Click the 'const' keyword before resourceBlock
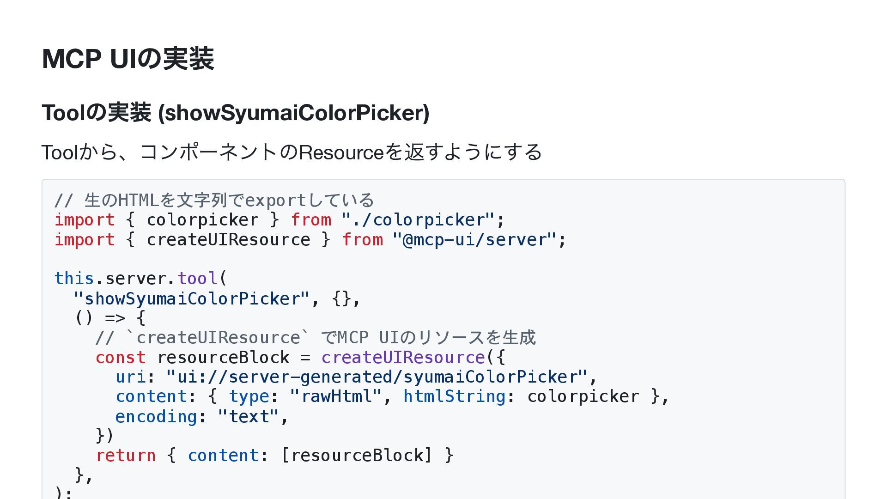887x499 pixels. point(121,358)
